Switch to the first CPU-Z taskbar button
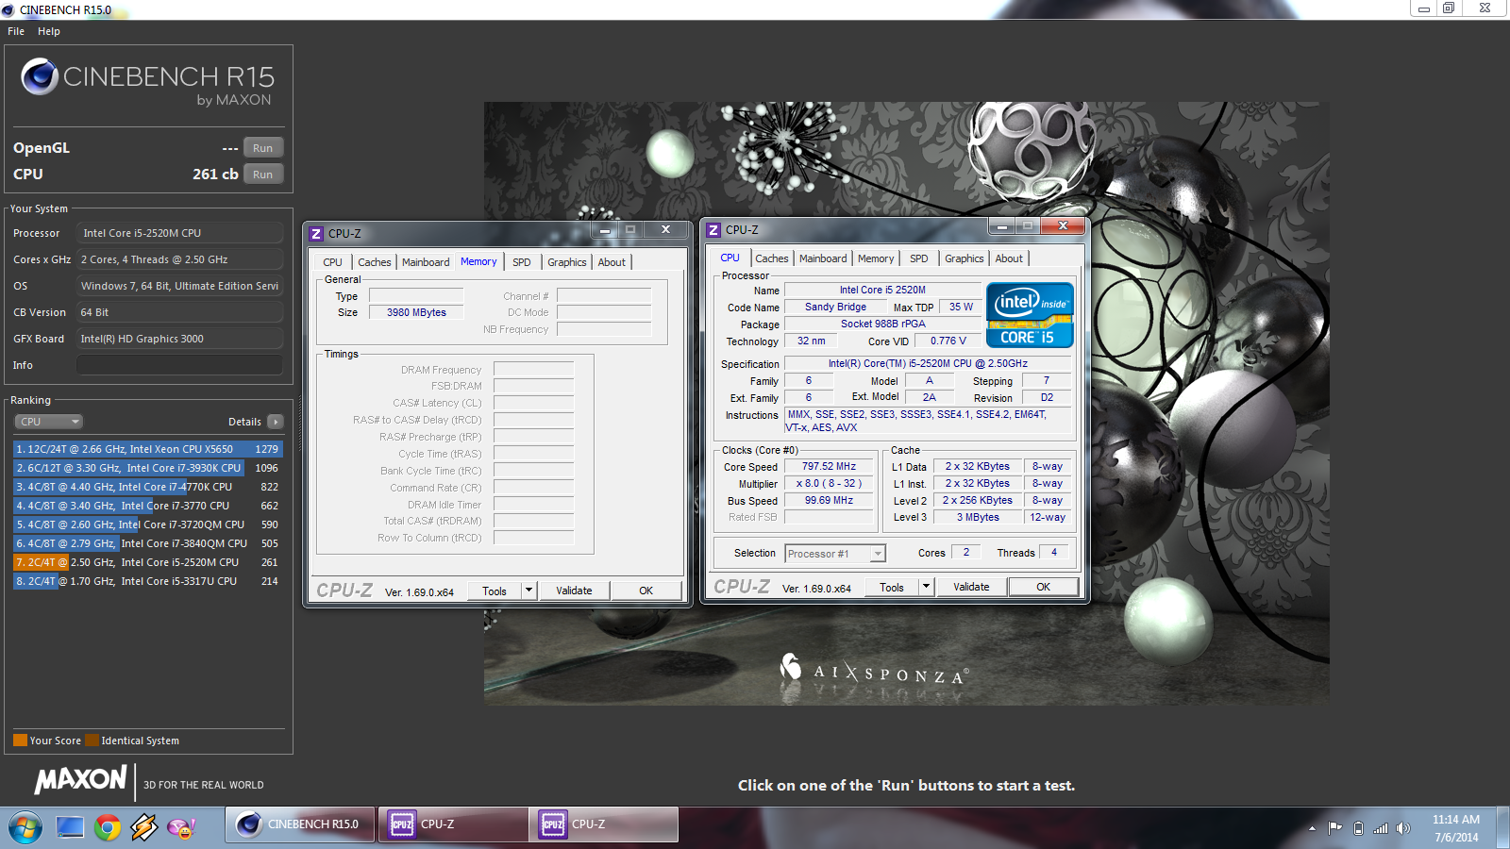Screen dimensions: 1510x849 click(453, 824)
